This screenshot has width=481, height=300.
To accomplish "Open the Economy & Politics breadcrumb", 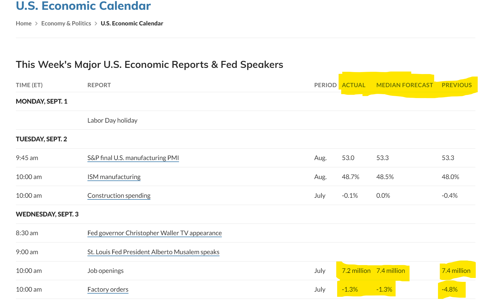I will [x=66, y=23].
